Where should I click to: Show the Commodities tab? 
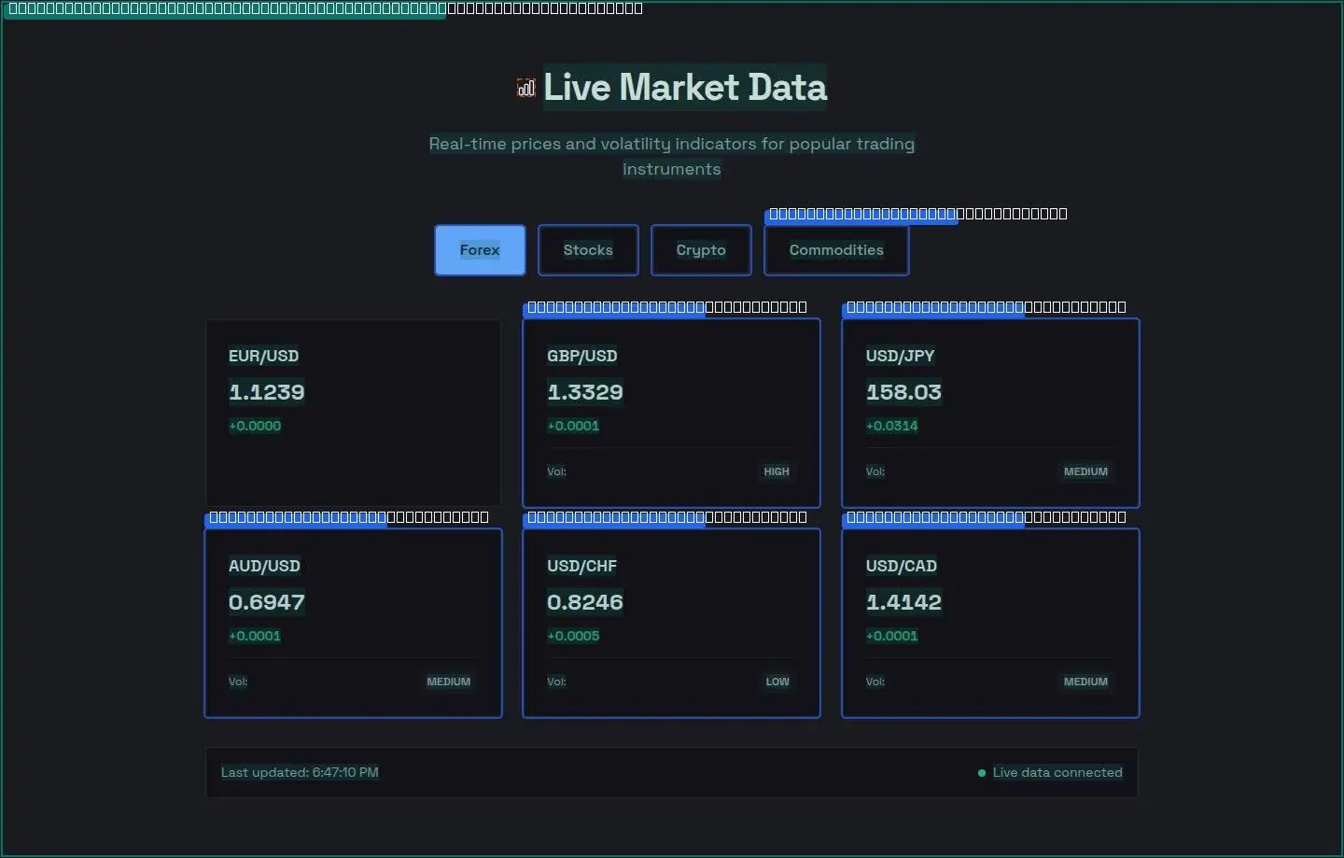(x=836, y=250)
